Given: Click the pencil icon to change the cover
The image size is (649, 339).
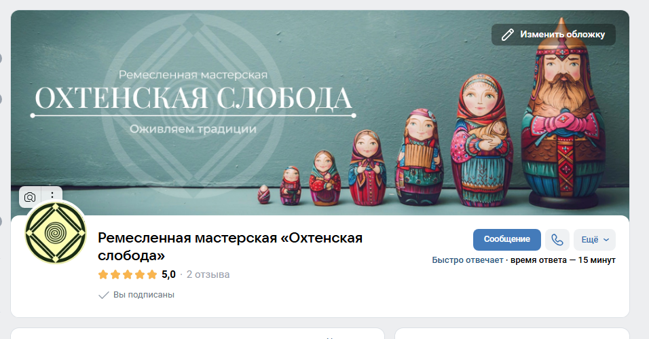Looking at the screenshot, I should tap(507, 35).
